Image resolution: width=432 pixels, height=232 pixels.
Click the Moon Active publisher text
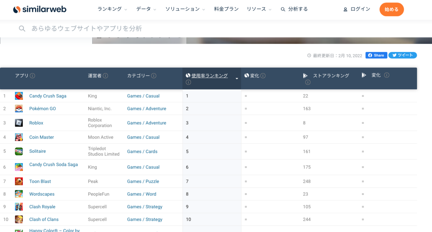coord(101,137)
